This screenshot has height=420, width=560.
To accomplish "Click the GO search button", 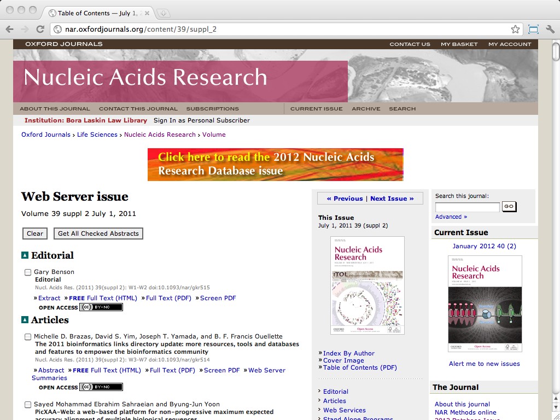I will point(509,206).
